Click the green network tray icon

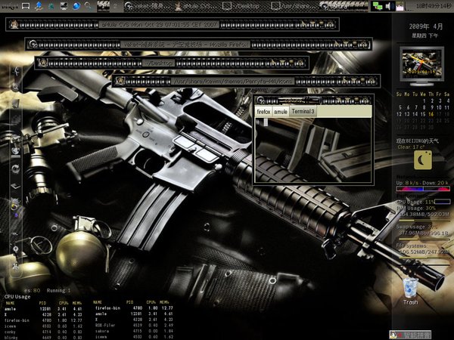(x=378, y=6)
